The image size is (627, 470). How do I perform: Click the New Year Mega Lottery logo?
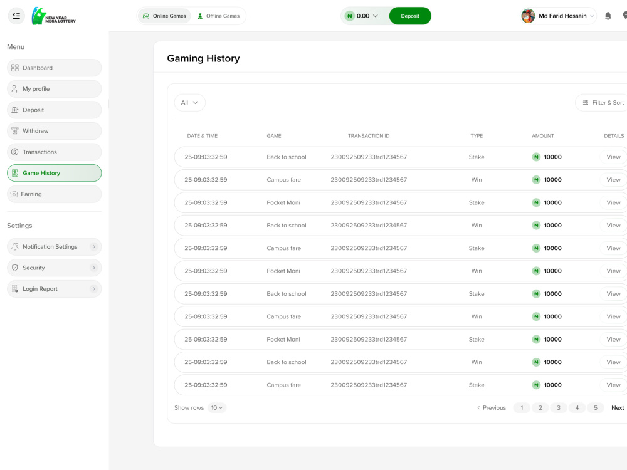[53, 16]
